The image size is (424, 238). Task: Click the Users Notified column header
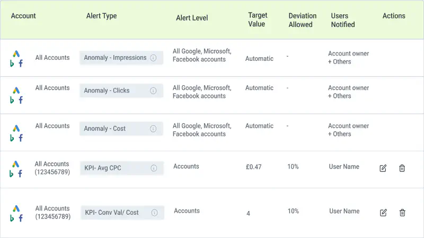click(343, 20)
